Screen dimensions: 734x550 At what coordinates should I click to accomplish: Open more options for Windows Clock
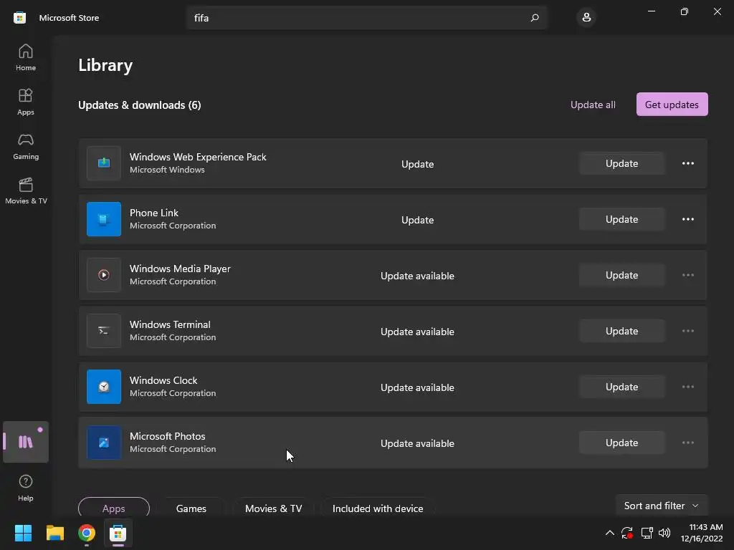(687, 387)
